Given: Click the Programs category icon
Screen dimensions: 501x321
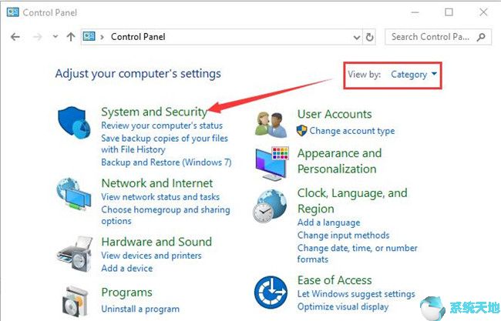Looking at the screenshot, I should [74, 300].
